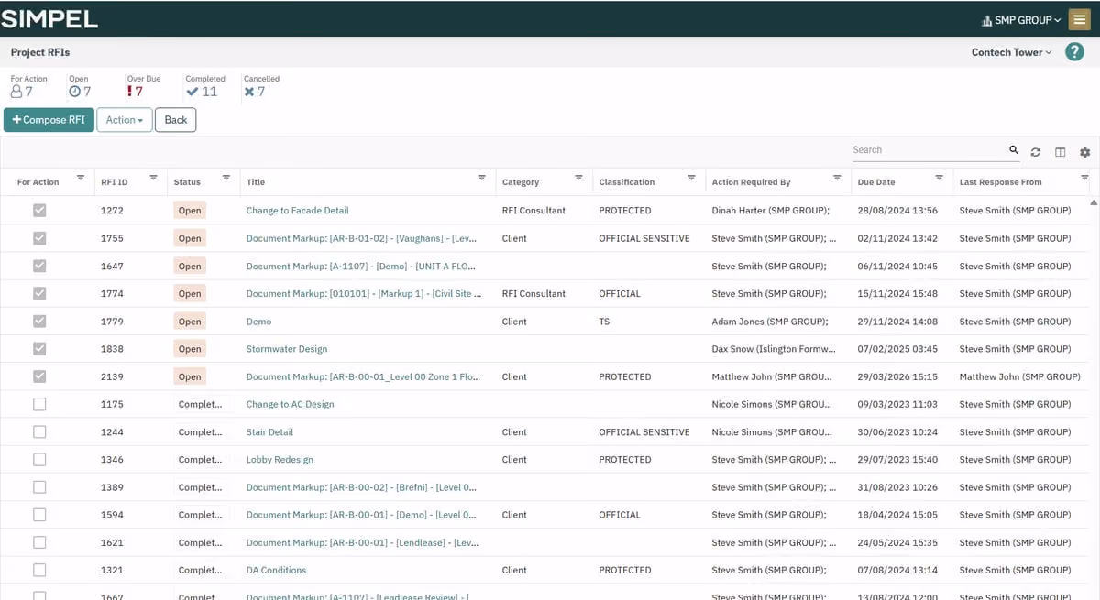1100x600 pixels.
Task: Toggle For Action checkbox for RFI 1755
Action: [39, 238]
